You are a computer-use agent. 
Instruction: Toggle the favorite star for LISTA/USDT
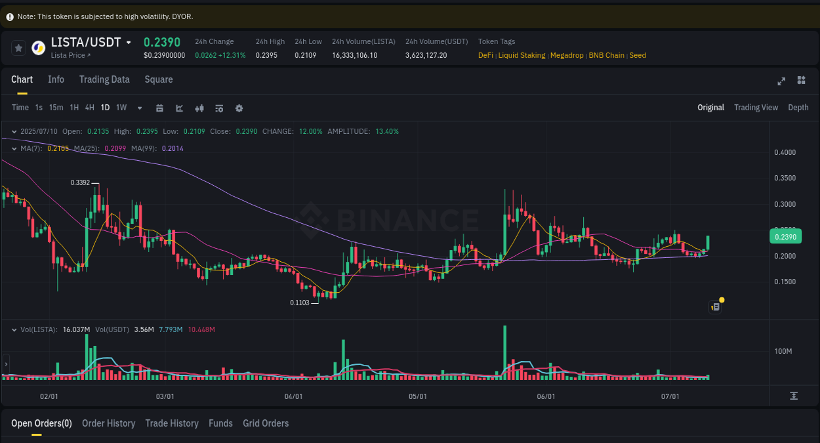tap(18, 47)
